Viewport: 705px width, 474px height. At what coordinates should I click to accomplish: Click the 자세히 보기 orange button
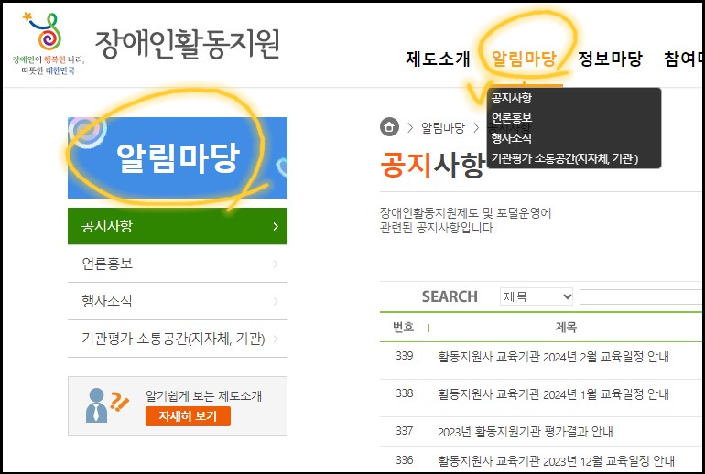188,416
